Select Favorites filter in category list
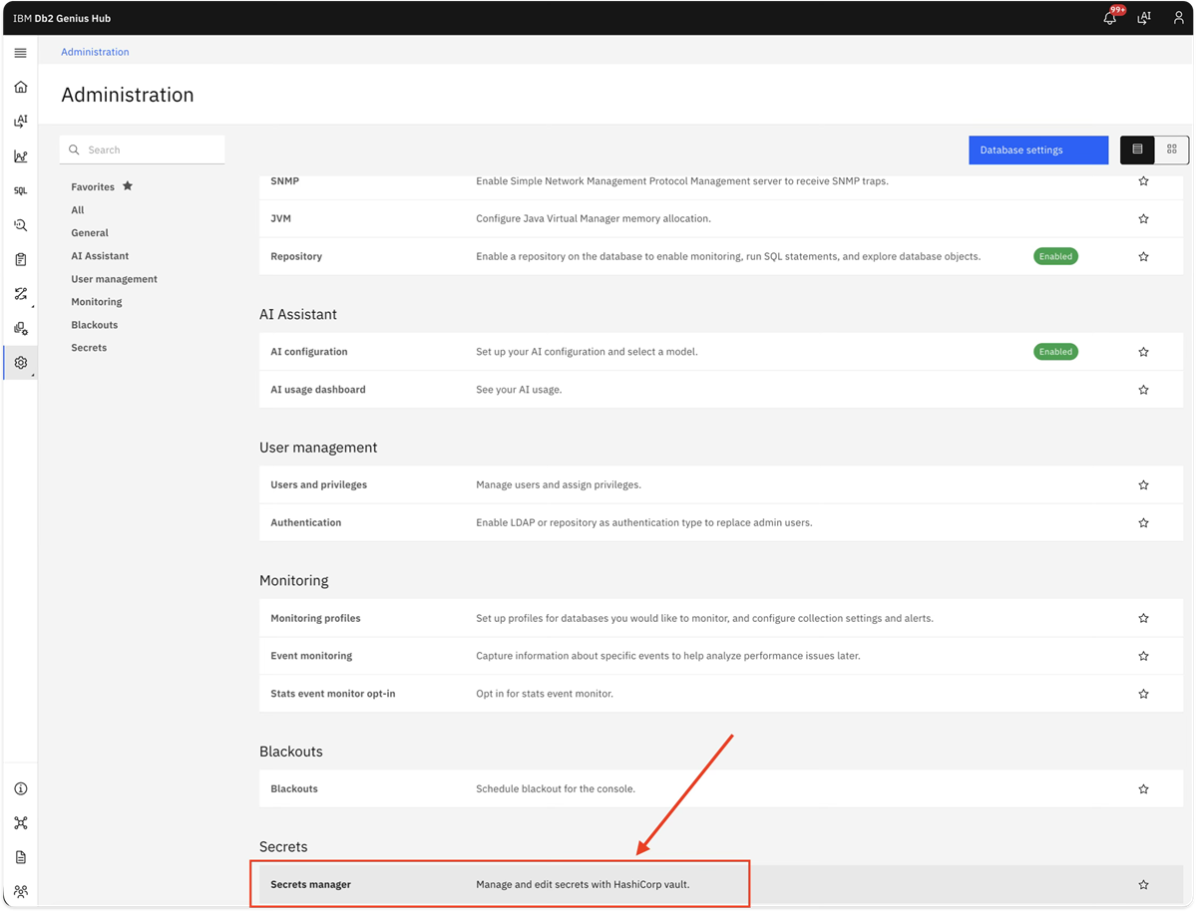 pos(102,186)
